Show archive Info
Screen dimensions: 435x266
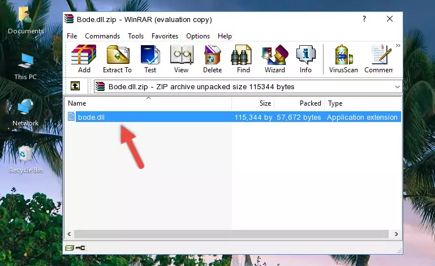[x=305, y=59]
